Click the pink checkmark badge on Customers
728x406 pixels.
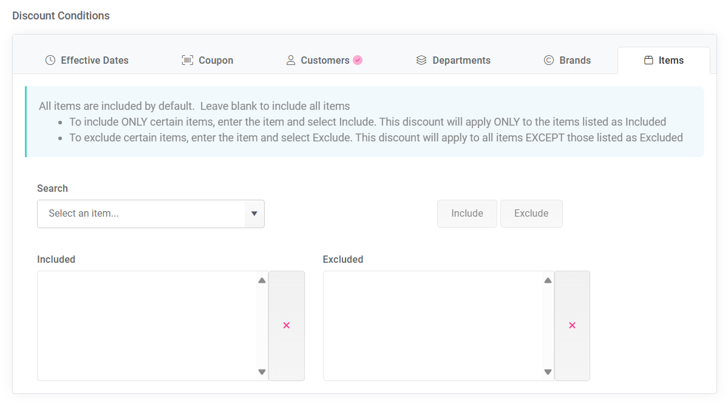pyautogui.click(x=358, y=60)
